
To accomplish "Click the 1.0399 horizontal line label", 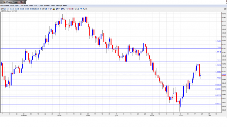I will (x=218, y=48).
